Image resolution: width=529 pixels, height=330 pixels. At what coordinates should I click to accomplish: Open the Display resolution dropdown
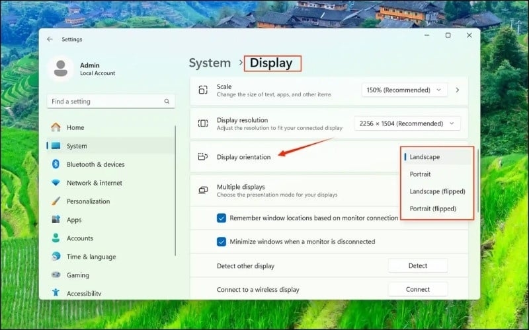(x=407, y=123)
